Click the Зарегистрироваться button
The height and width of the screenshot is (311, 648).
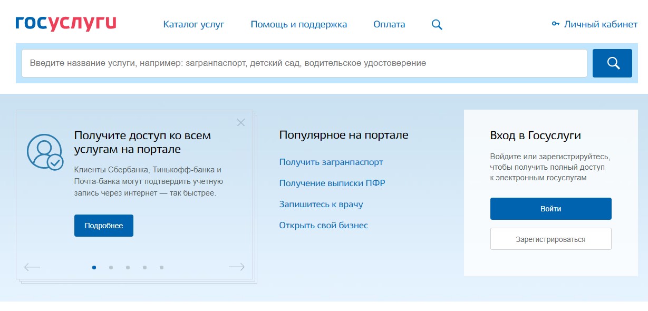[551, 239]
